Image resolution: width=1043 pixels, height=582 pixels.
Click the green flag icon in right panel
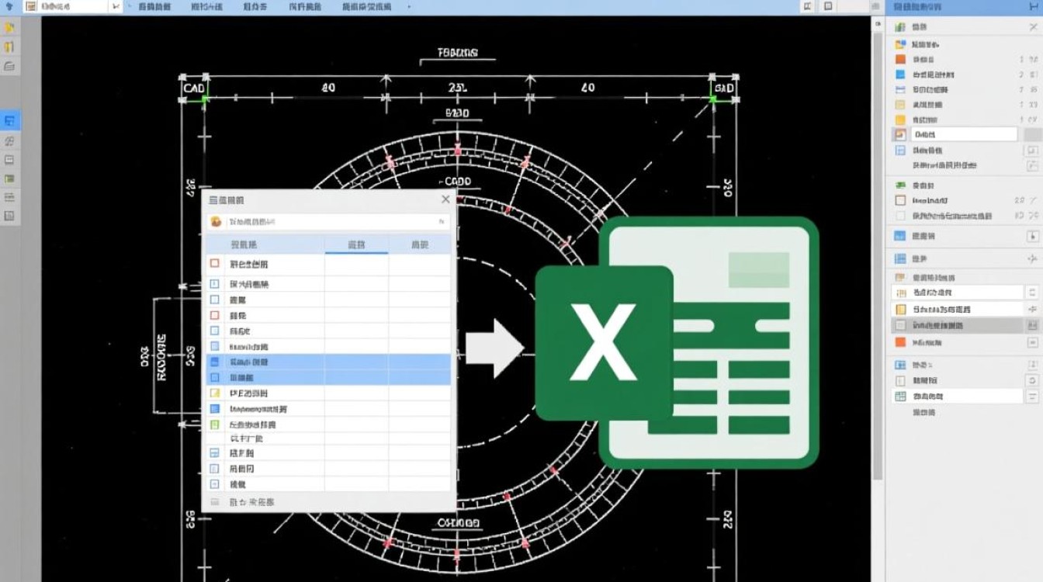[x=900, y=185]
